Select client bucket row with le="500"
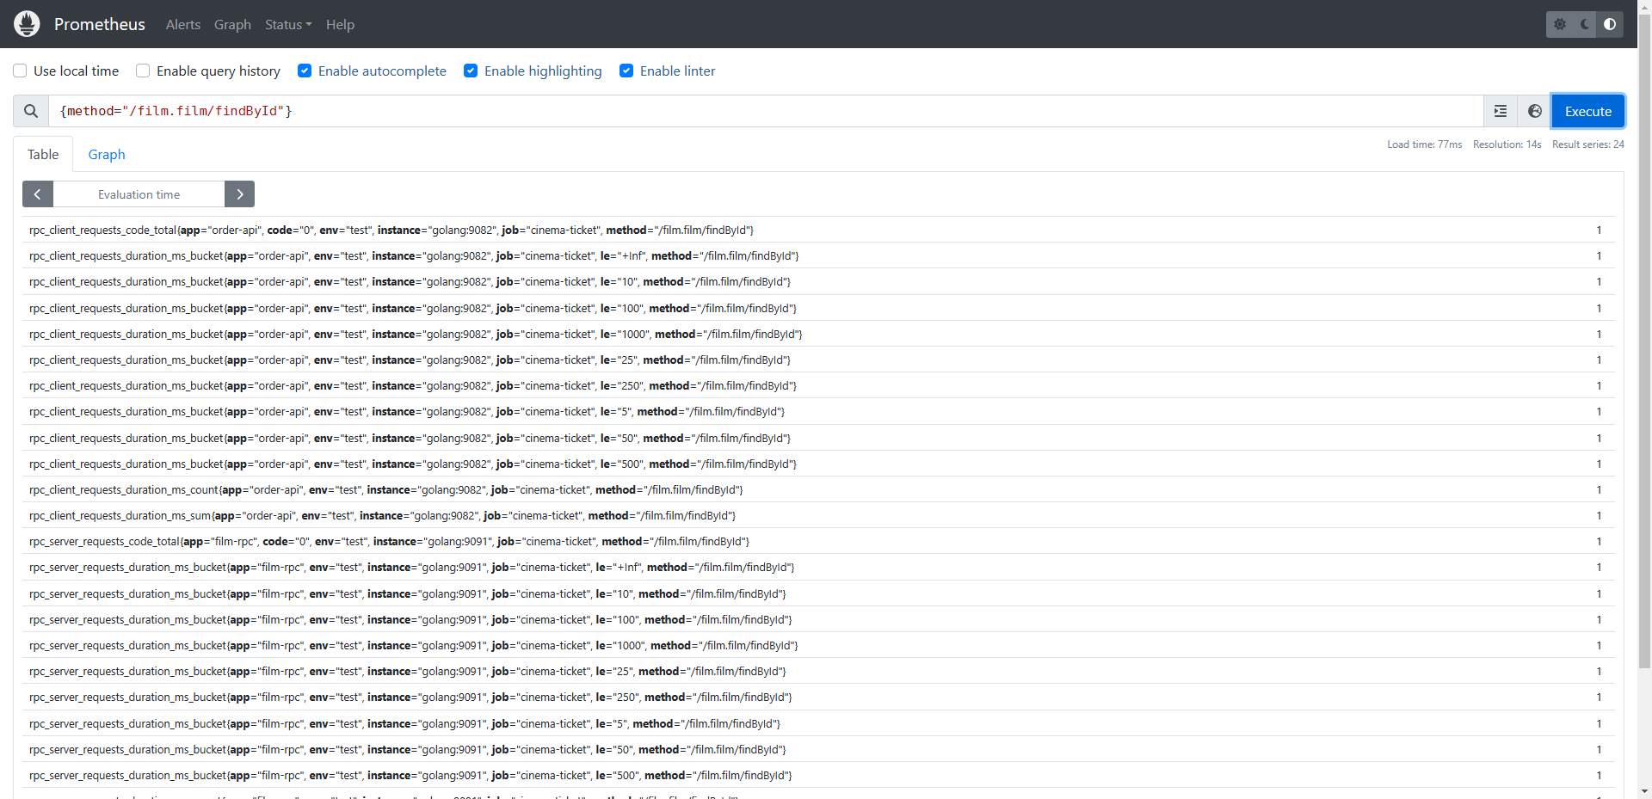 [818, 464]
